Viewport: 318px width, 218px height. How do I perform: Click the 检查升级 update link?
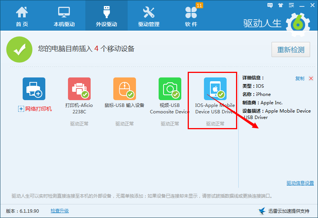[x=60, y=211]
